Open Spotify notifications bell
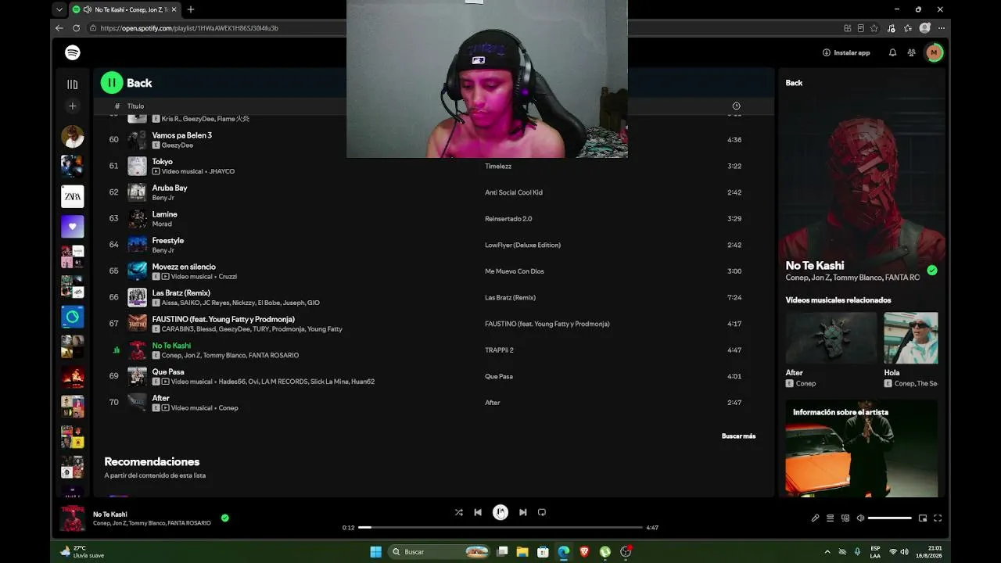Viewport: 1001px width, 563px height. click(892, 52)
